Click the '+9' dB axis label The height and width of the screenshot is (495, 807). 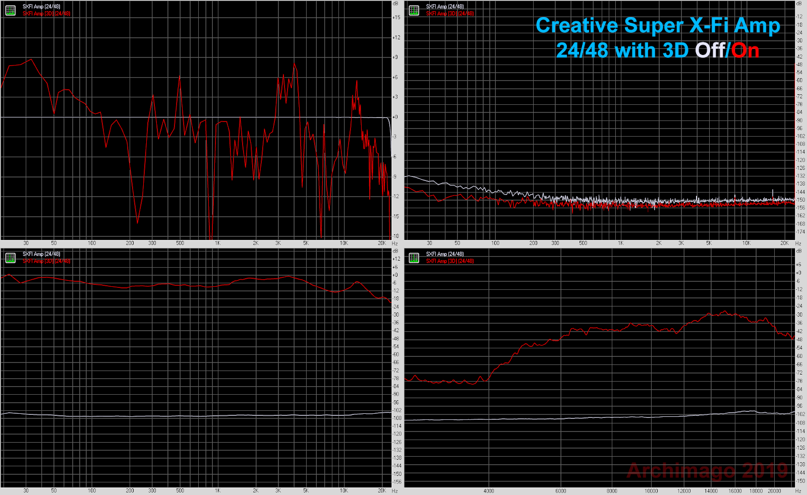tap(395, 57)
